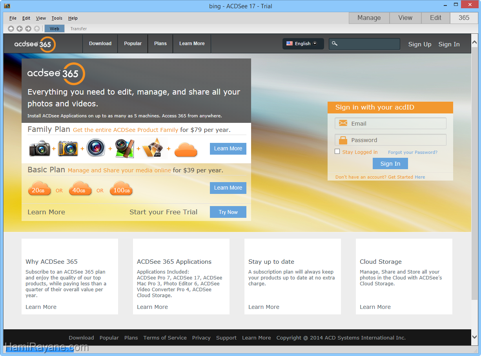Click the acdsee 365 logo in the dark navigation bar
The height and width of the screenshot is (356, 481).
35,44
